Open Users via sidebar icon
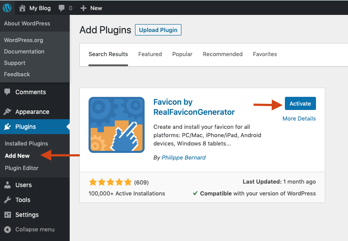This screenshot has width=348, height=241. (7, 185)
